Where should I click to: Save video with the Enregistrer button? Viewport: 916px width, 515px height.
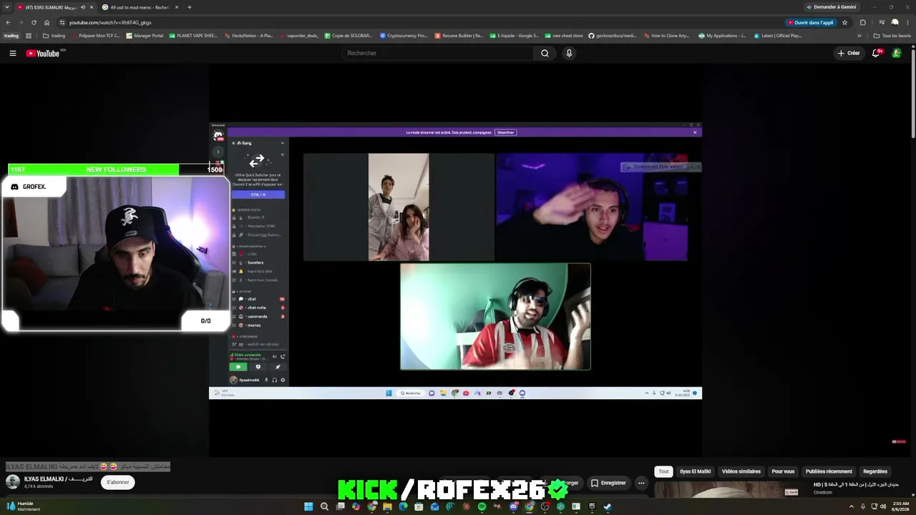tap(608, 483)
